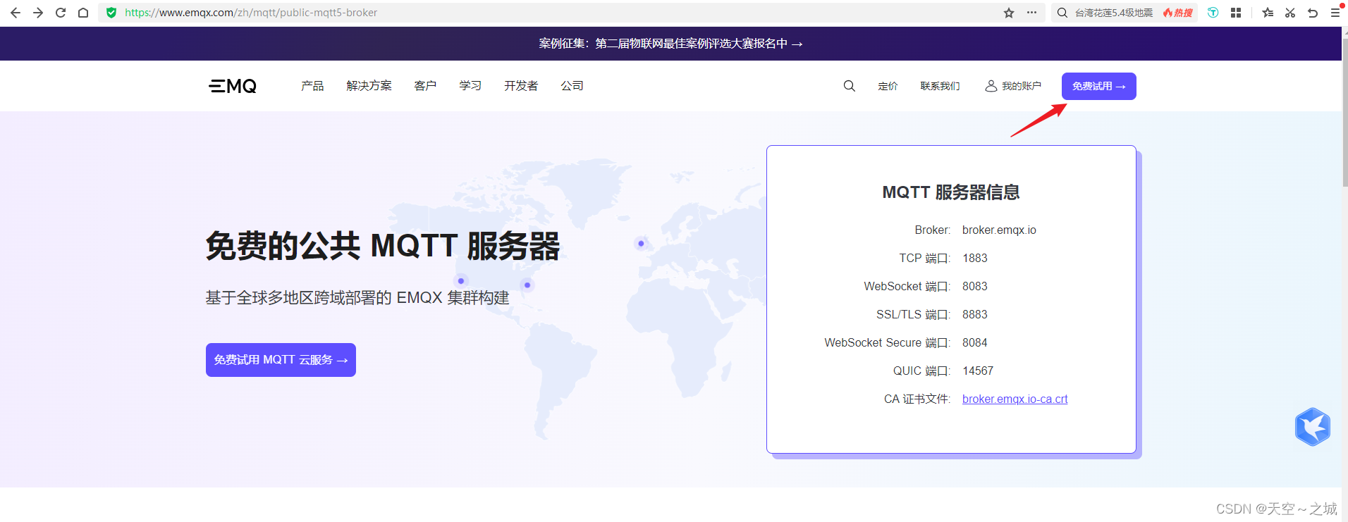Open the browser home page
This screenshot has width=1348, height=522.
pos(83,13)
